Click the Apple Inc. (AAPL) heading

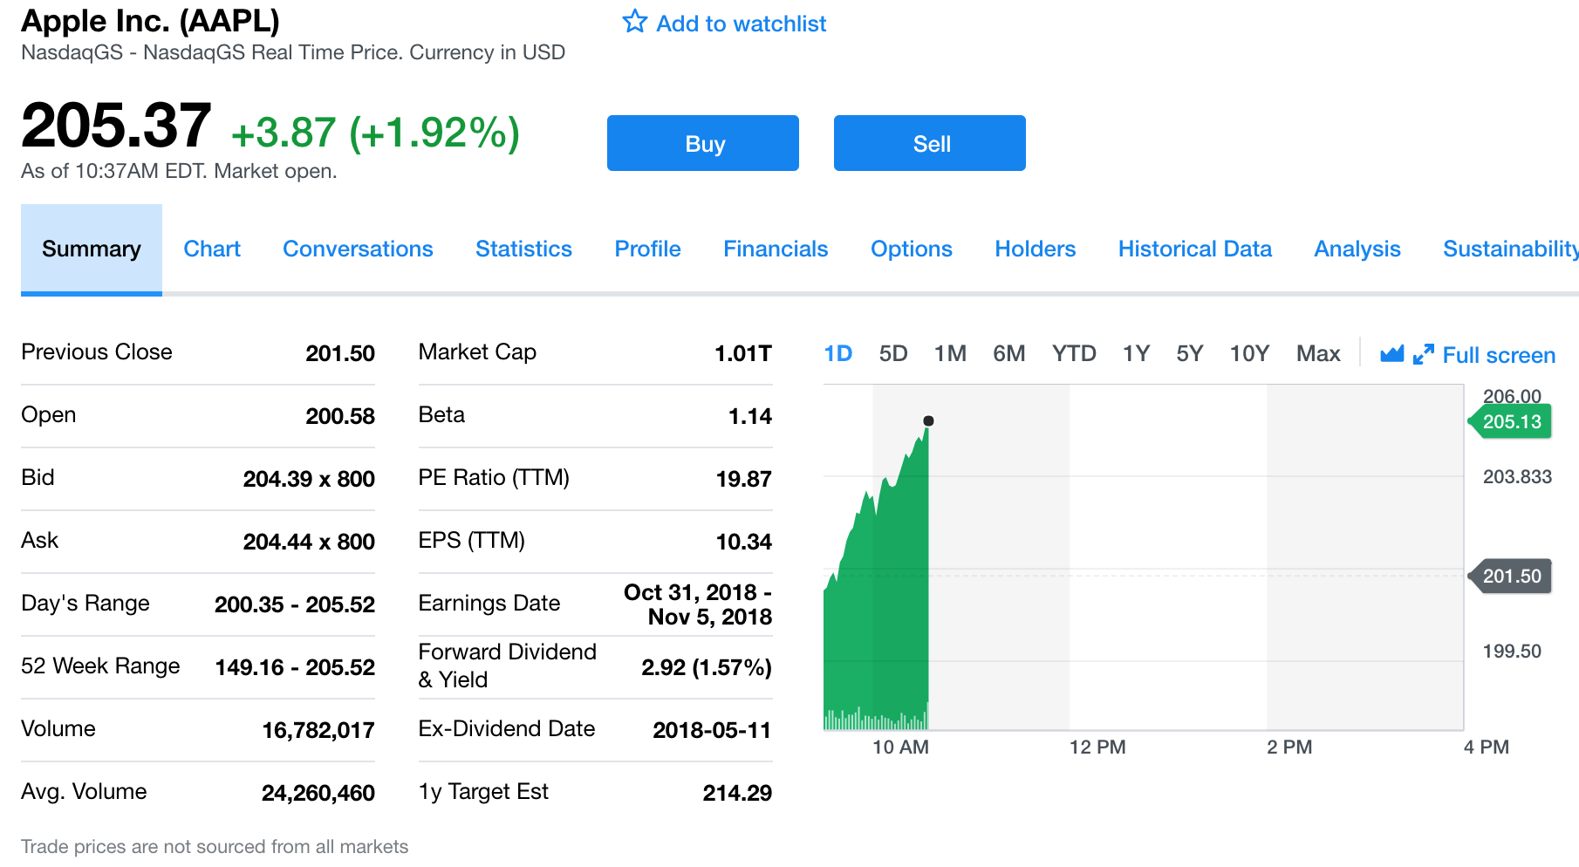(150, 20)
